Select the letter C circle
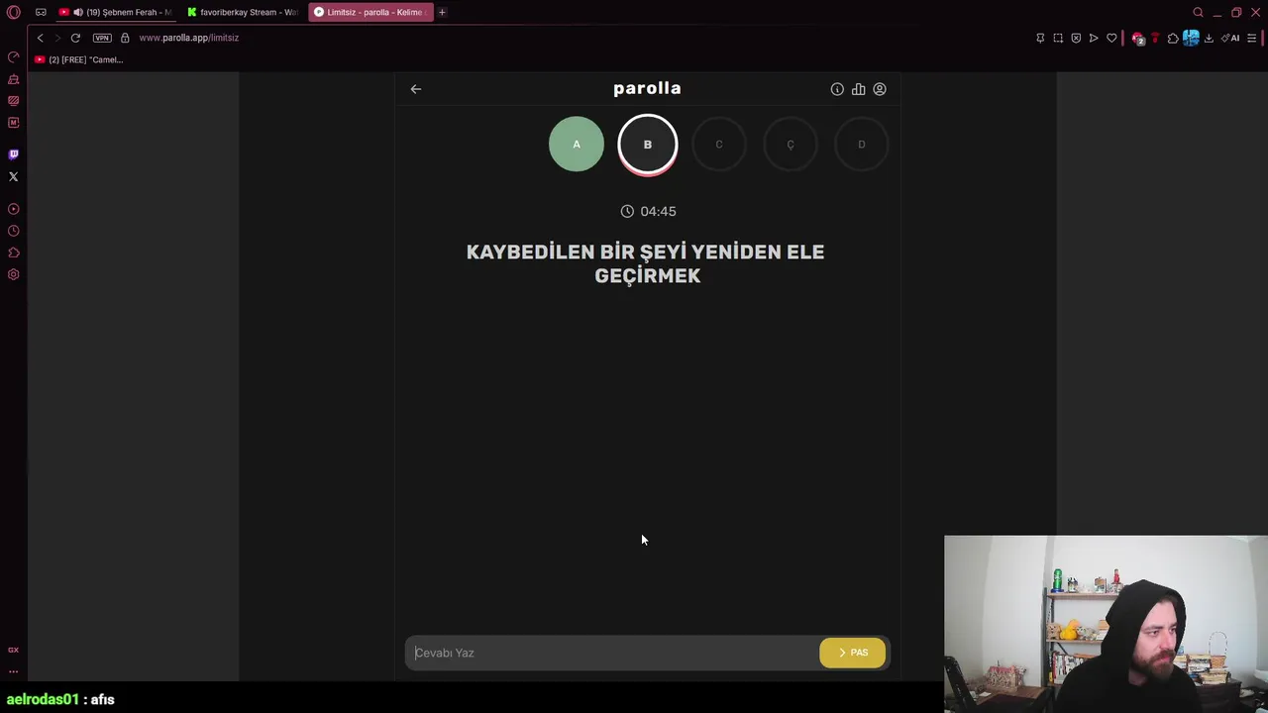This screenshot has height=713, width=1268. pyautogui.click(x=719, y=145)
